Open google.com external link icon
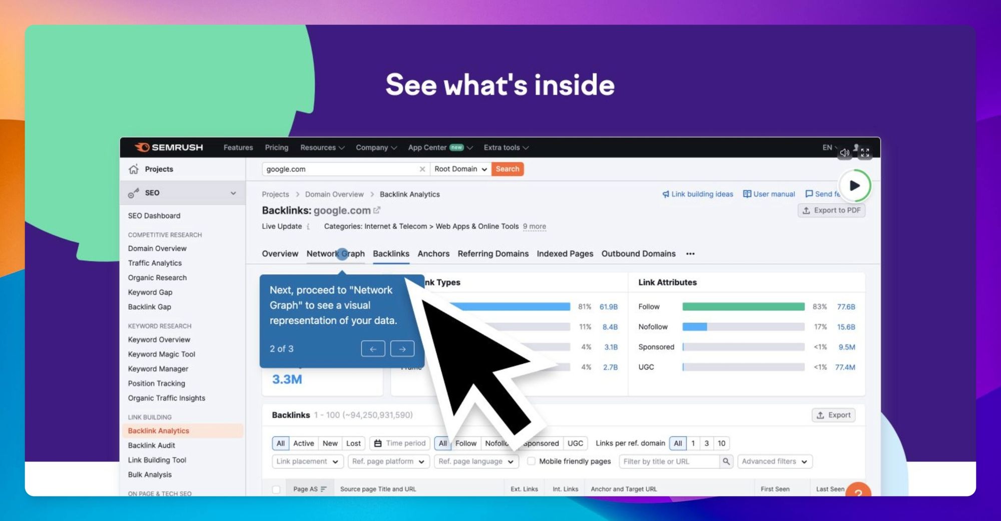 [377, 210]
